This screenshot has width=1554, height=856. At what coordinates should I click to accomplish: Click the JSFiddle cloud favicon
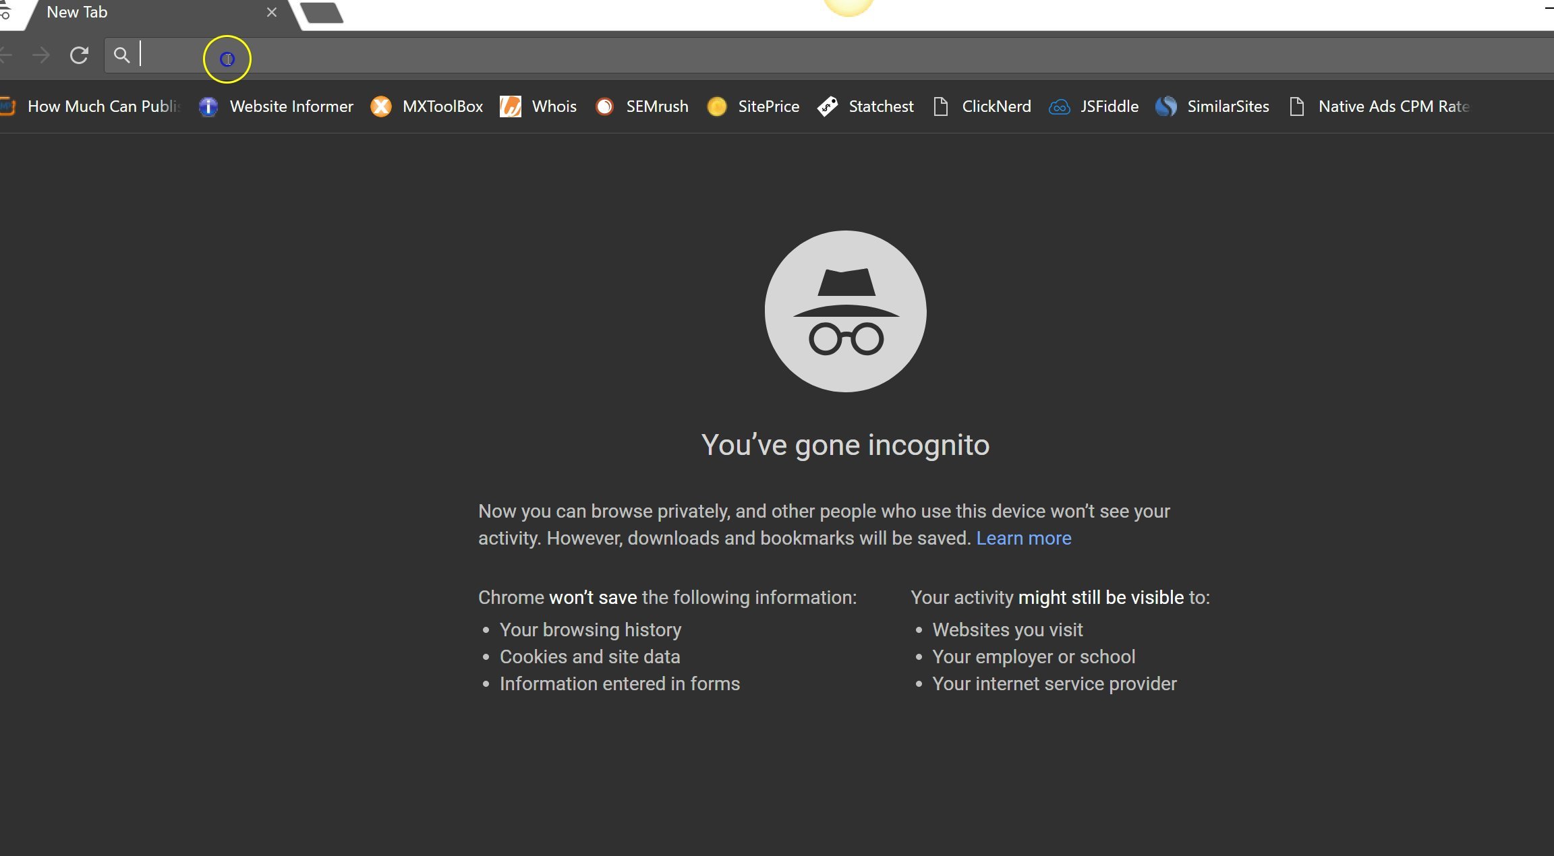coord(1060,106)
